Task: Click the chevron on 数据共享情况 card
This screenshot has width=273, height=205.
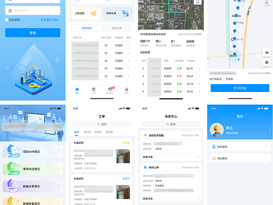Action: (59, 186)
